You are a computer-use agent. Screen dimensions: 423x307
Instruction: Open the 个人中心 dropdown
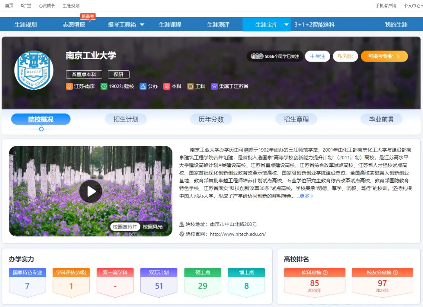(x=413, y=5)
